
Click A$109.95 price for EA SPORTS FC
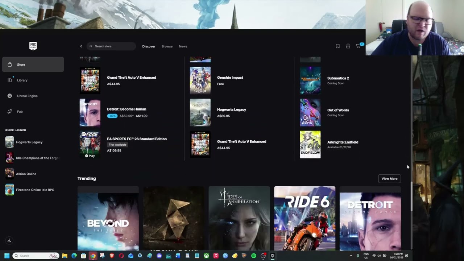coord(114,150)
